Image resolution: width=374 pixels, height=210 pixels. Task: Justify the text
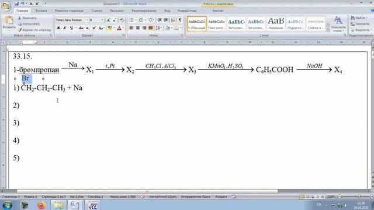click(151, 28)
